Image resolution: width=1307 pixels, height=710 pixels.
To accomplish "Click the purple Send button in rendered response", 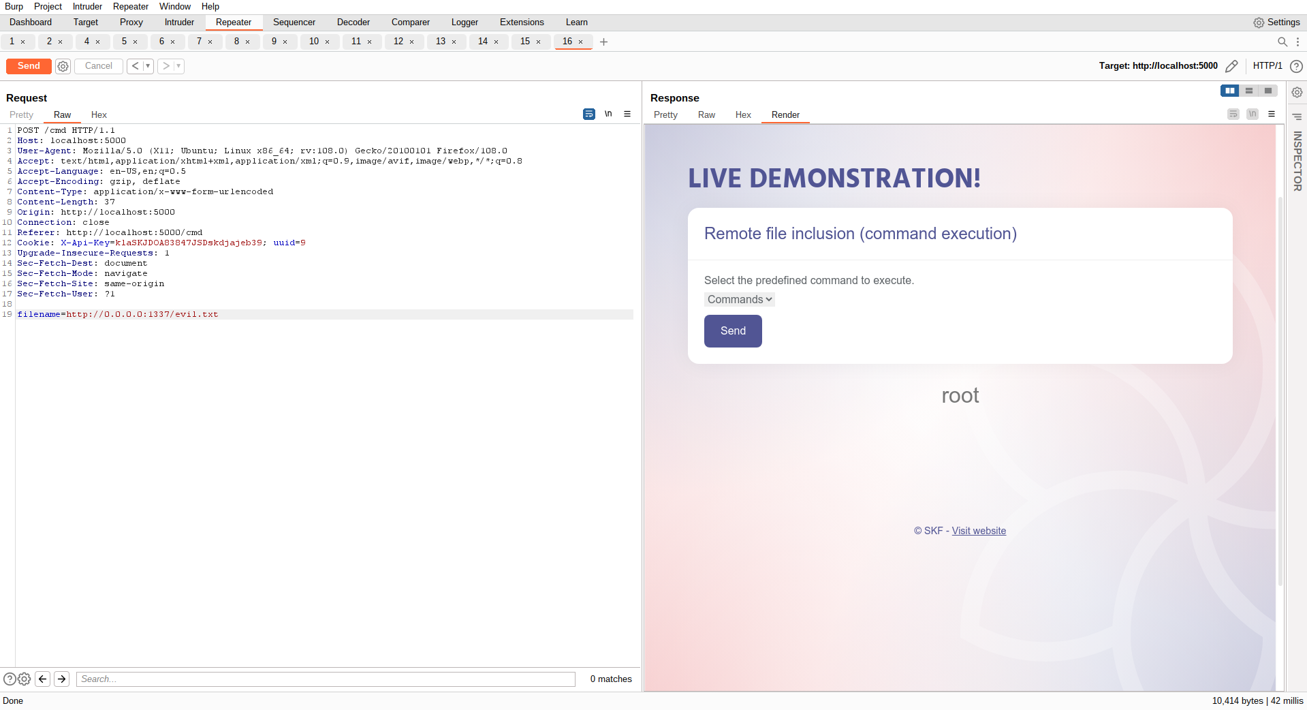I will pos(733,331).
